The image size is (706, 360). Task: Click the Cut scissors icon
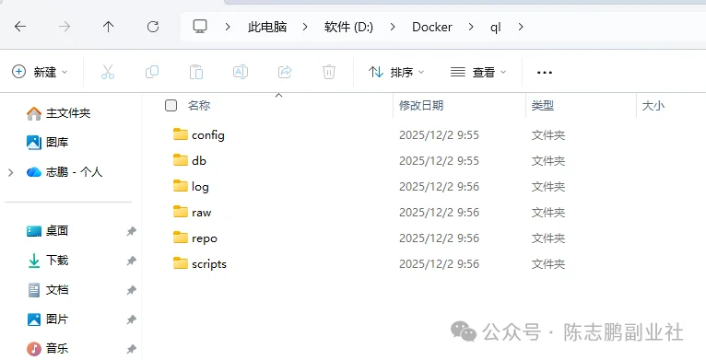[108, 72]
